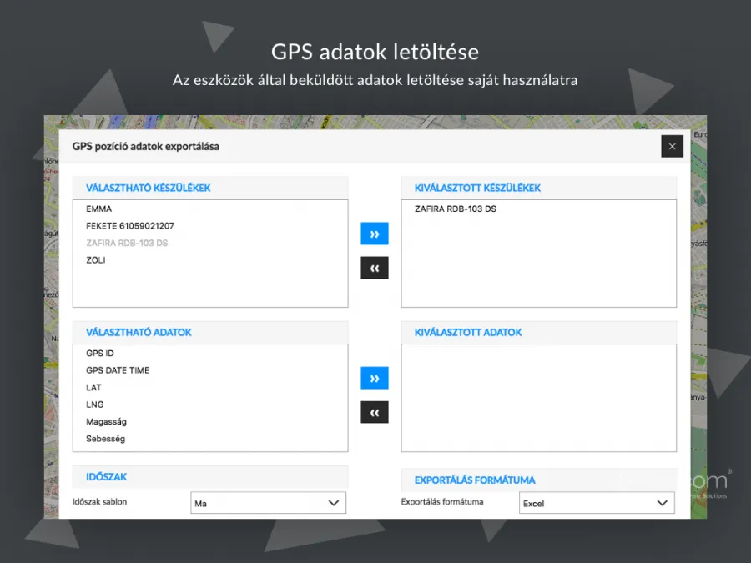751x563 pixels.
Task: Remove data field using dark arrows button
Action: 375,412
